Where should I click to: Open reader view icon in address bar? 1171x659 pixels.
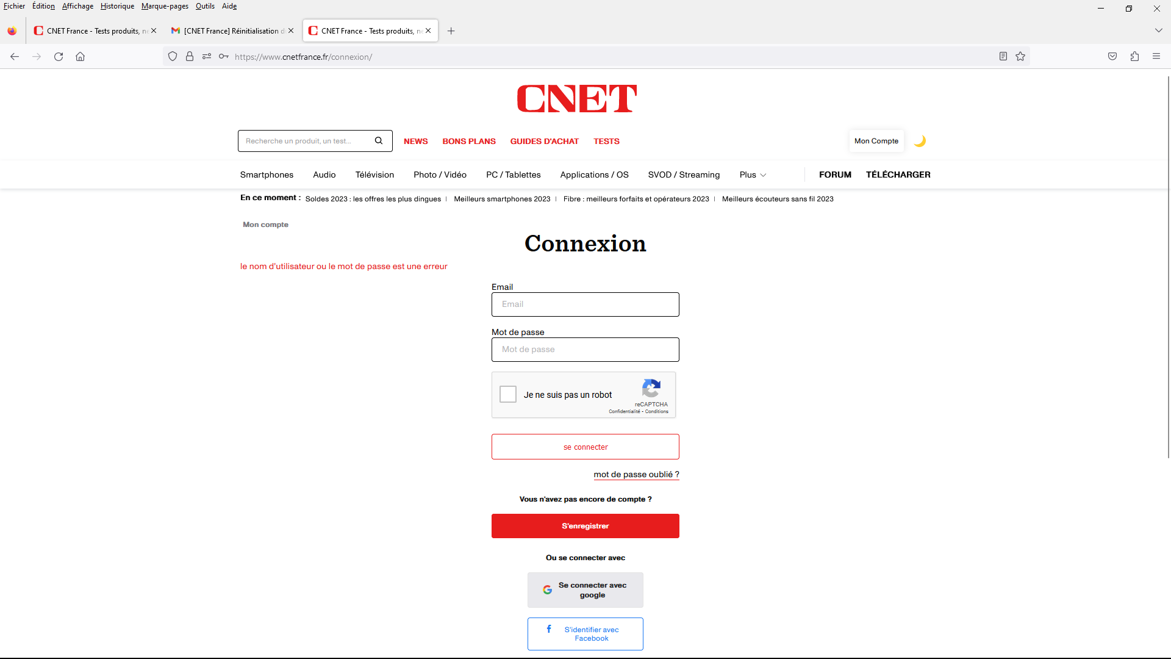(x=1003, y=57)
